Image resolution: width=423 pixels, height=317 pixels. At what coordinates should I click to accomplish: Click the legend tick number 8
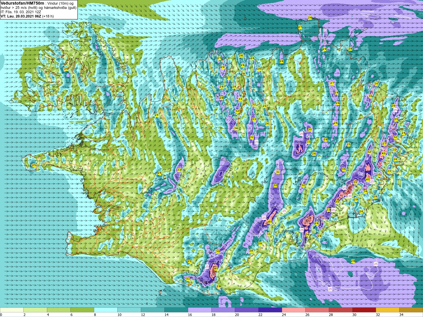pos(95,315)
